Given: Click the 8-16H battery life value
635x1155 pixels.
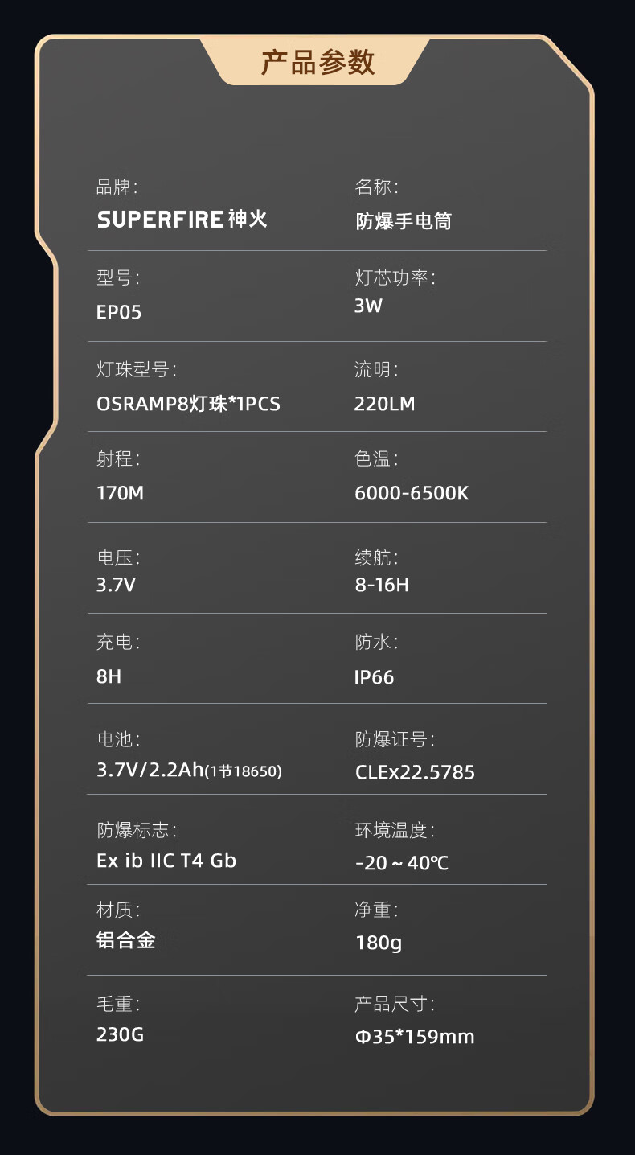Looking at the screenshot, I should 382,585.
